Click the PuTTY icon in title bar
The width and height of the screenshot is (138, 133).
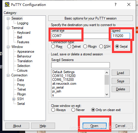(7, 4)
